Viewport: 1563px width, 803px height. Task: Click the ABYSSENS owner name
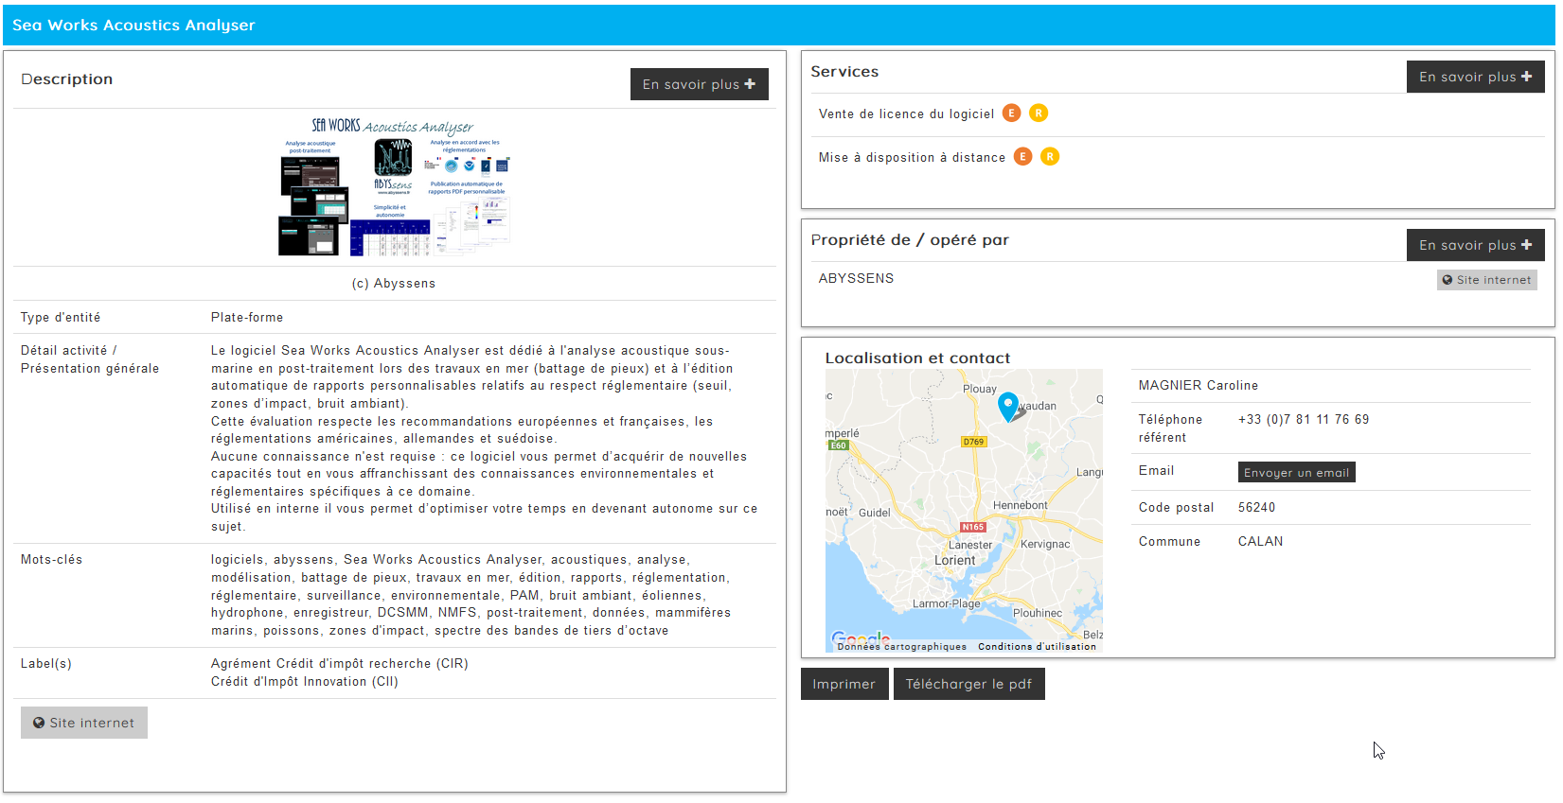(x=856, y=278)
